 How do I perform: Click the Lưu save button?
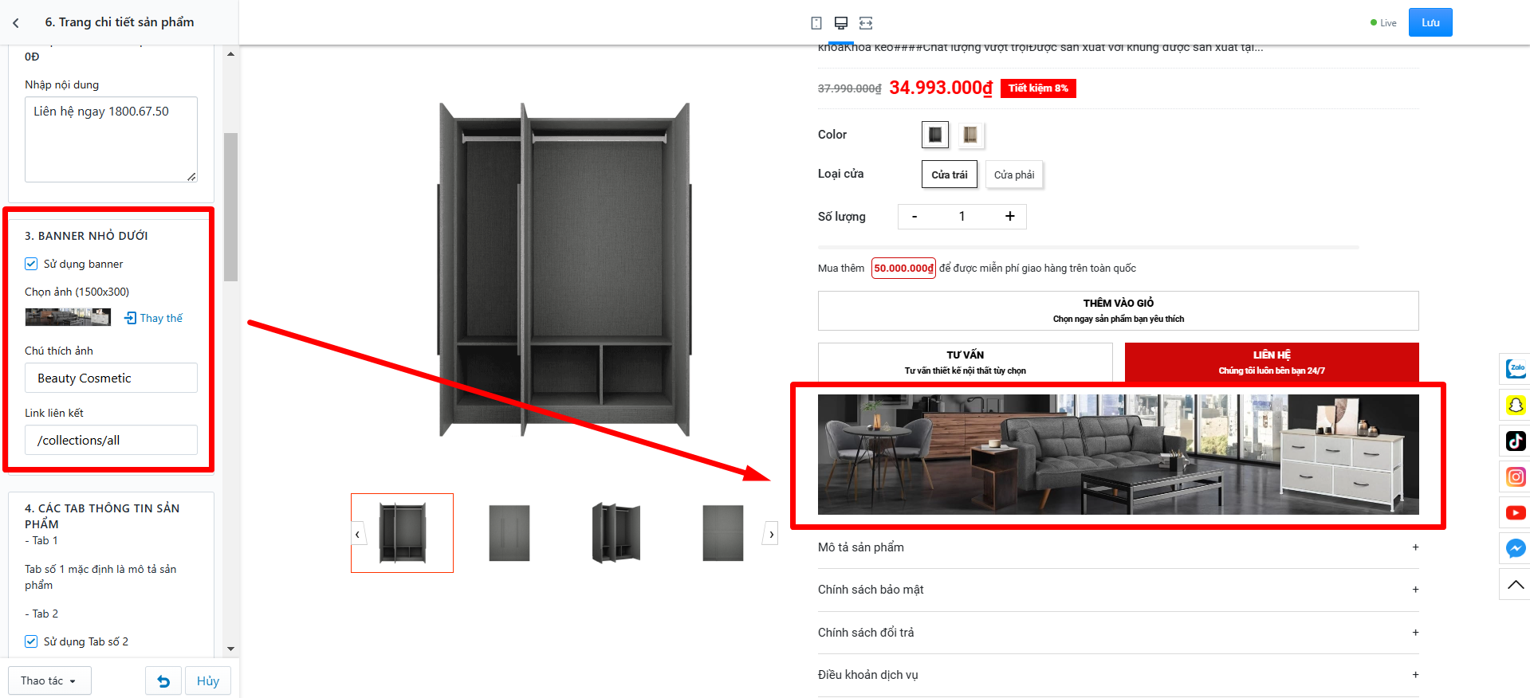[x=1430, y=22]
